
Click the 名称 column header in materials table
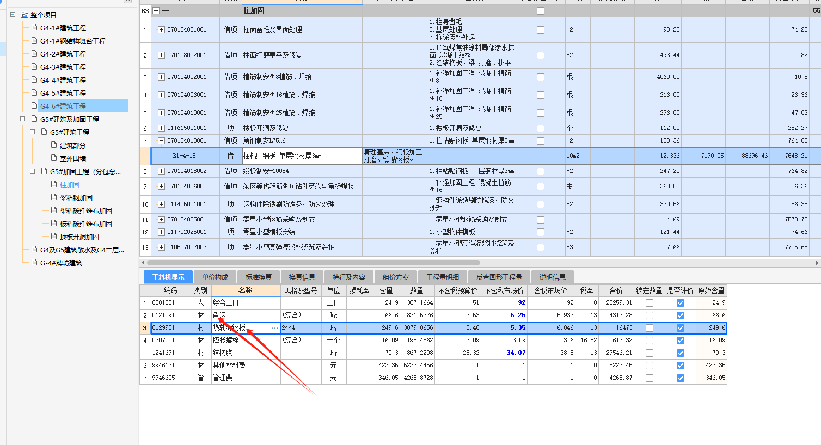pos(246,291)
